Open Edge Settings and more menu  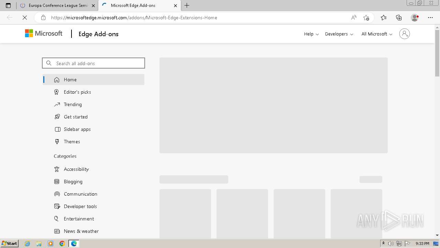(x=430, y=18)
